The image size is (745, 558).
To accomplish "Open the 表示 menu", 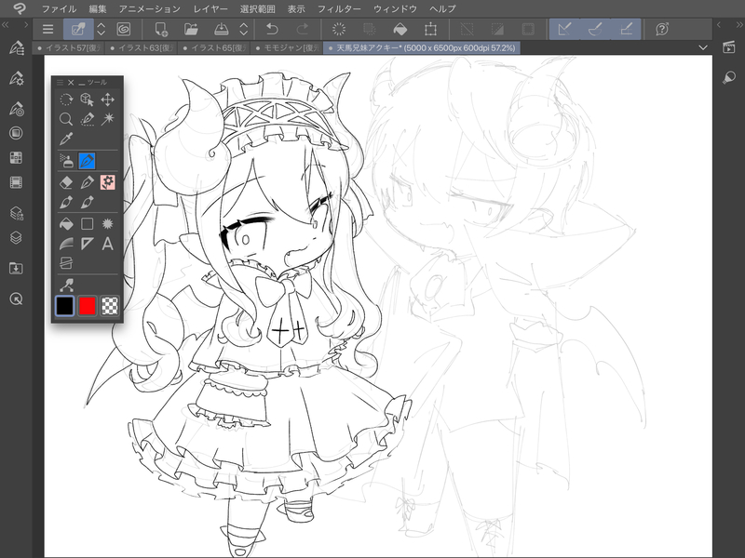I will click(296, 8).
